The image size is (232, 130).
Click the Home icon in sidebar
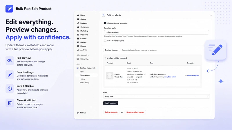coord(78,15)
